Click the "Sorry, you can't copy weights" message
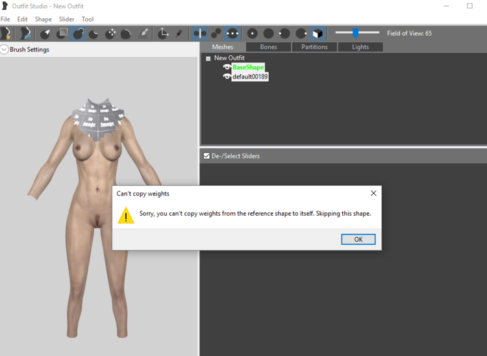Viewport: 487px width, 356px height. [255, 214]
